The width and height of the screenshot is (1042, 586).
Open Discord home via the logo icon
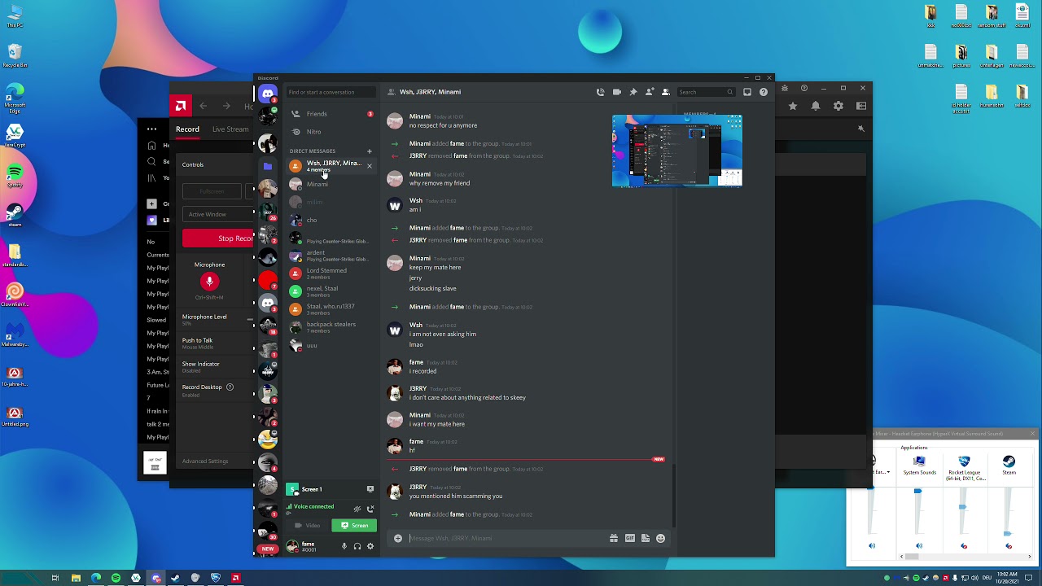(x=267, y=94)
